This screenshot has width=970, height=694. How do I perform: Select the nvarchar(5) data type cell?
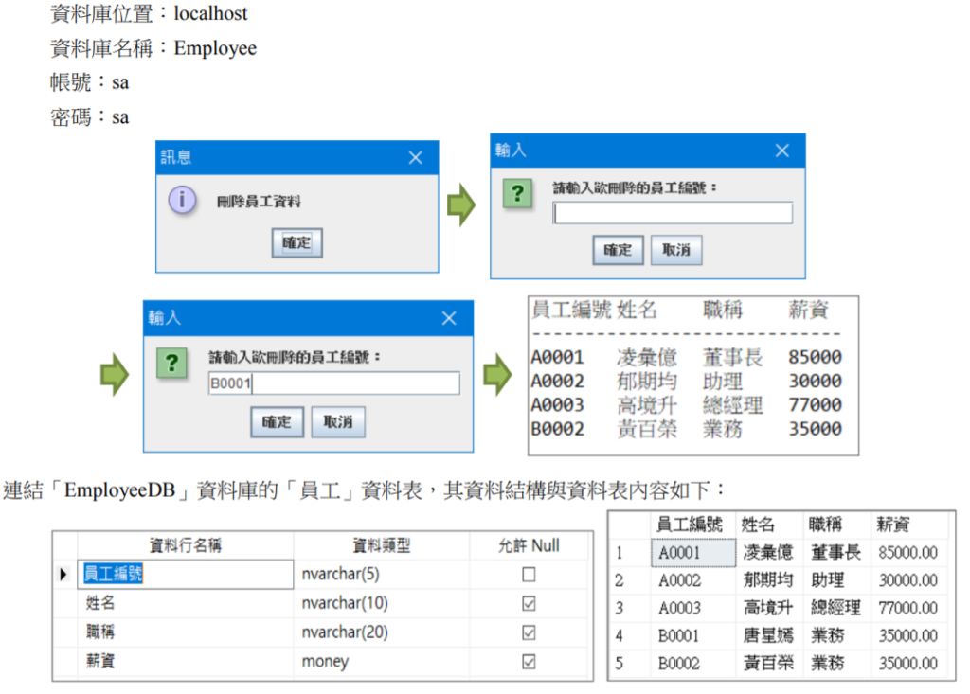[381, 574]
